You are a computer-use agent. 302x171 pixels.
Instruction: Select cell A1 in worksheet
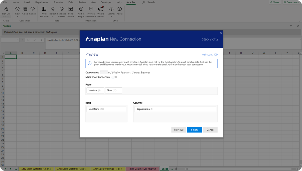[x=11, y=57]
